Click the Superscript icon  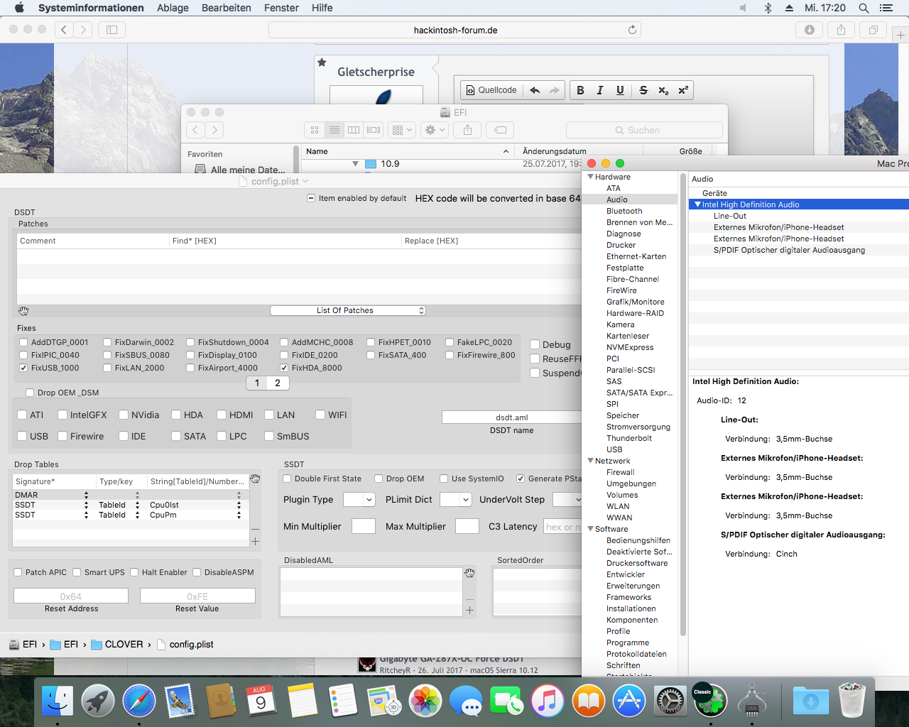coord(683,90)
